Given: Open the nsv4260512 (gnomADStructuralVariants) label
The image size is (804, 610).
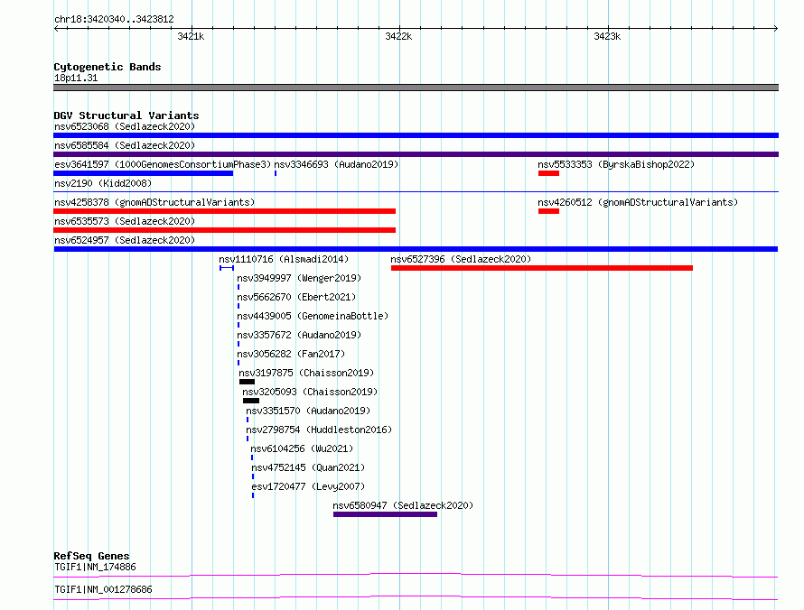Looking at the screenshot, I should (638, 202).
